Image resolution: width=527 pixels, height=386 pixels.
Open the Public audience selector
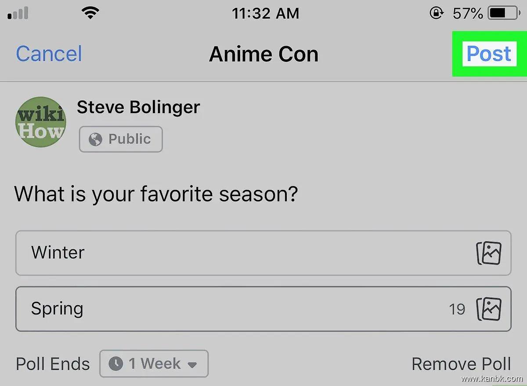[121, 139]
